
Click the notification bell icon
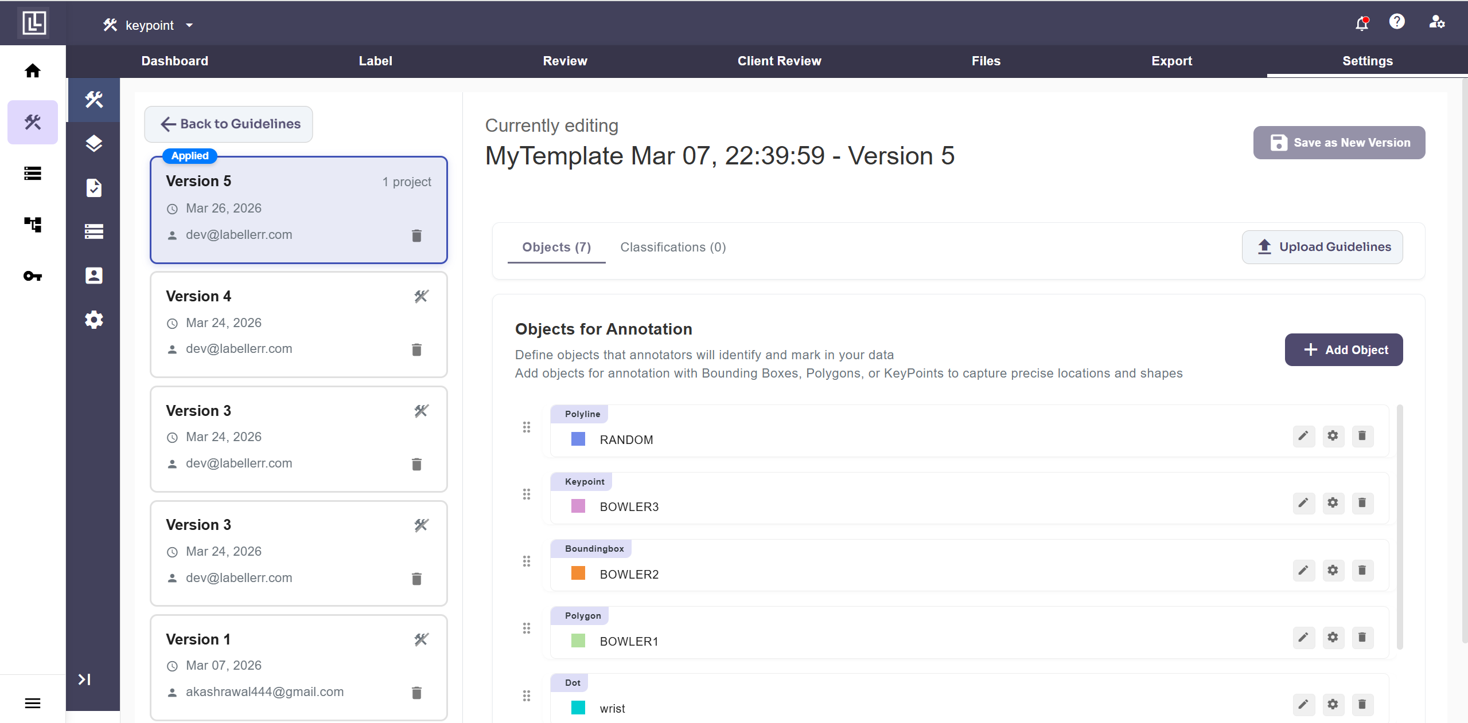[1361, 23]
